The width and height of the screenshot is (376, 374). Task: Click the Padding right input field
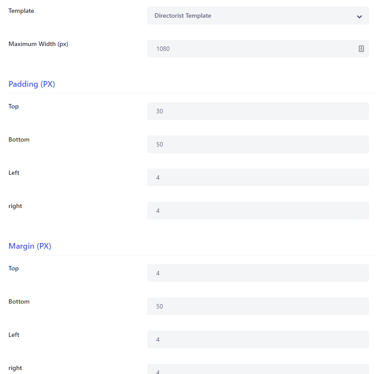[x=258, y=211]
